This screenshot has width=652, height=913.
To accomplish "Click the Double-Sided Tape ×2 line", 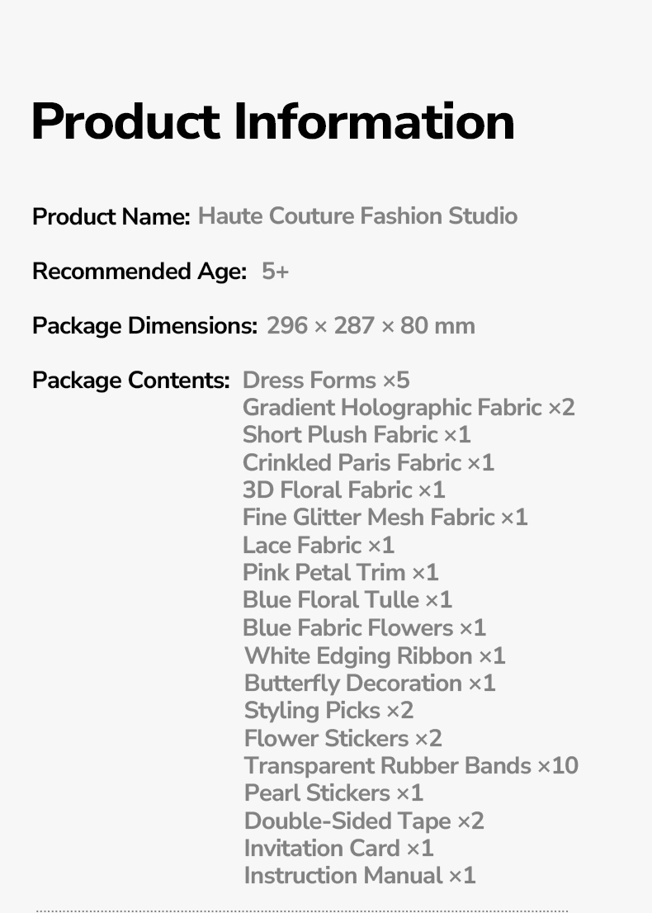I will pyautogui.click(x=364, y=821).
